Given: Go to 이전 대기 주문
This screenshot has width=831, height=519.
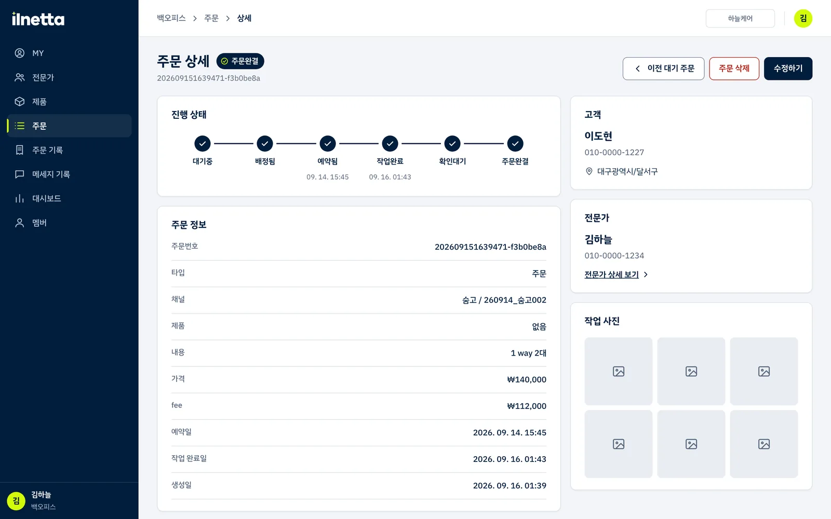Looking at the screenshot, I should tap(663, 69).
